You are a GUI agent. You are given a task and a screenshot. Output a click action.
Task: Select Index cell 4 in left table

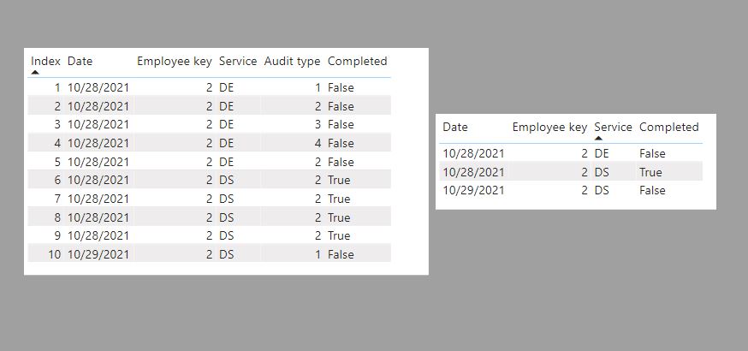(x=57, y=143)
